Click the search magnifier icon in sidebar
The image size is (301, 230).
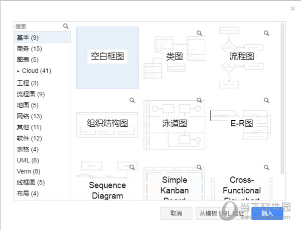tap(66, 26)
